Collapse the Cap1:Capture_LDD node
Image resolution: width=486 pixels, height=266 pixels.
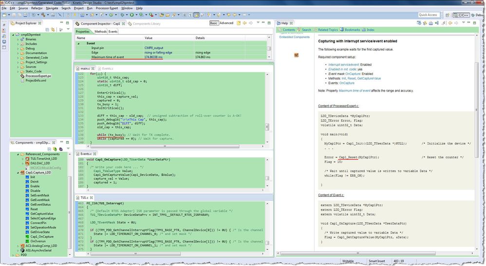click(18, 172)
